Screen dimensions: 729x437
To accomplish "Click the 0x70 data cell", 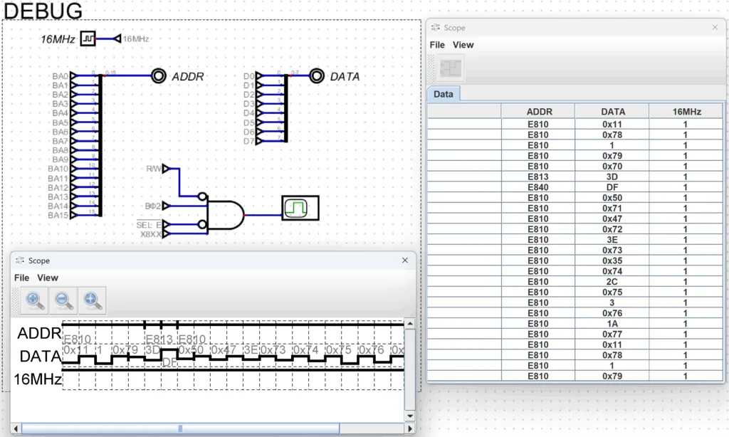I will 612,166.
